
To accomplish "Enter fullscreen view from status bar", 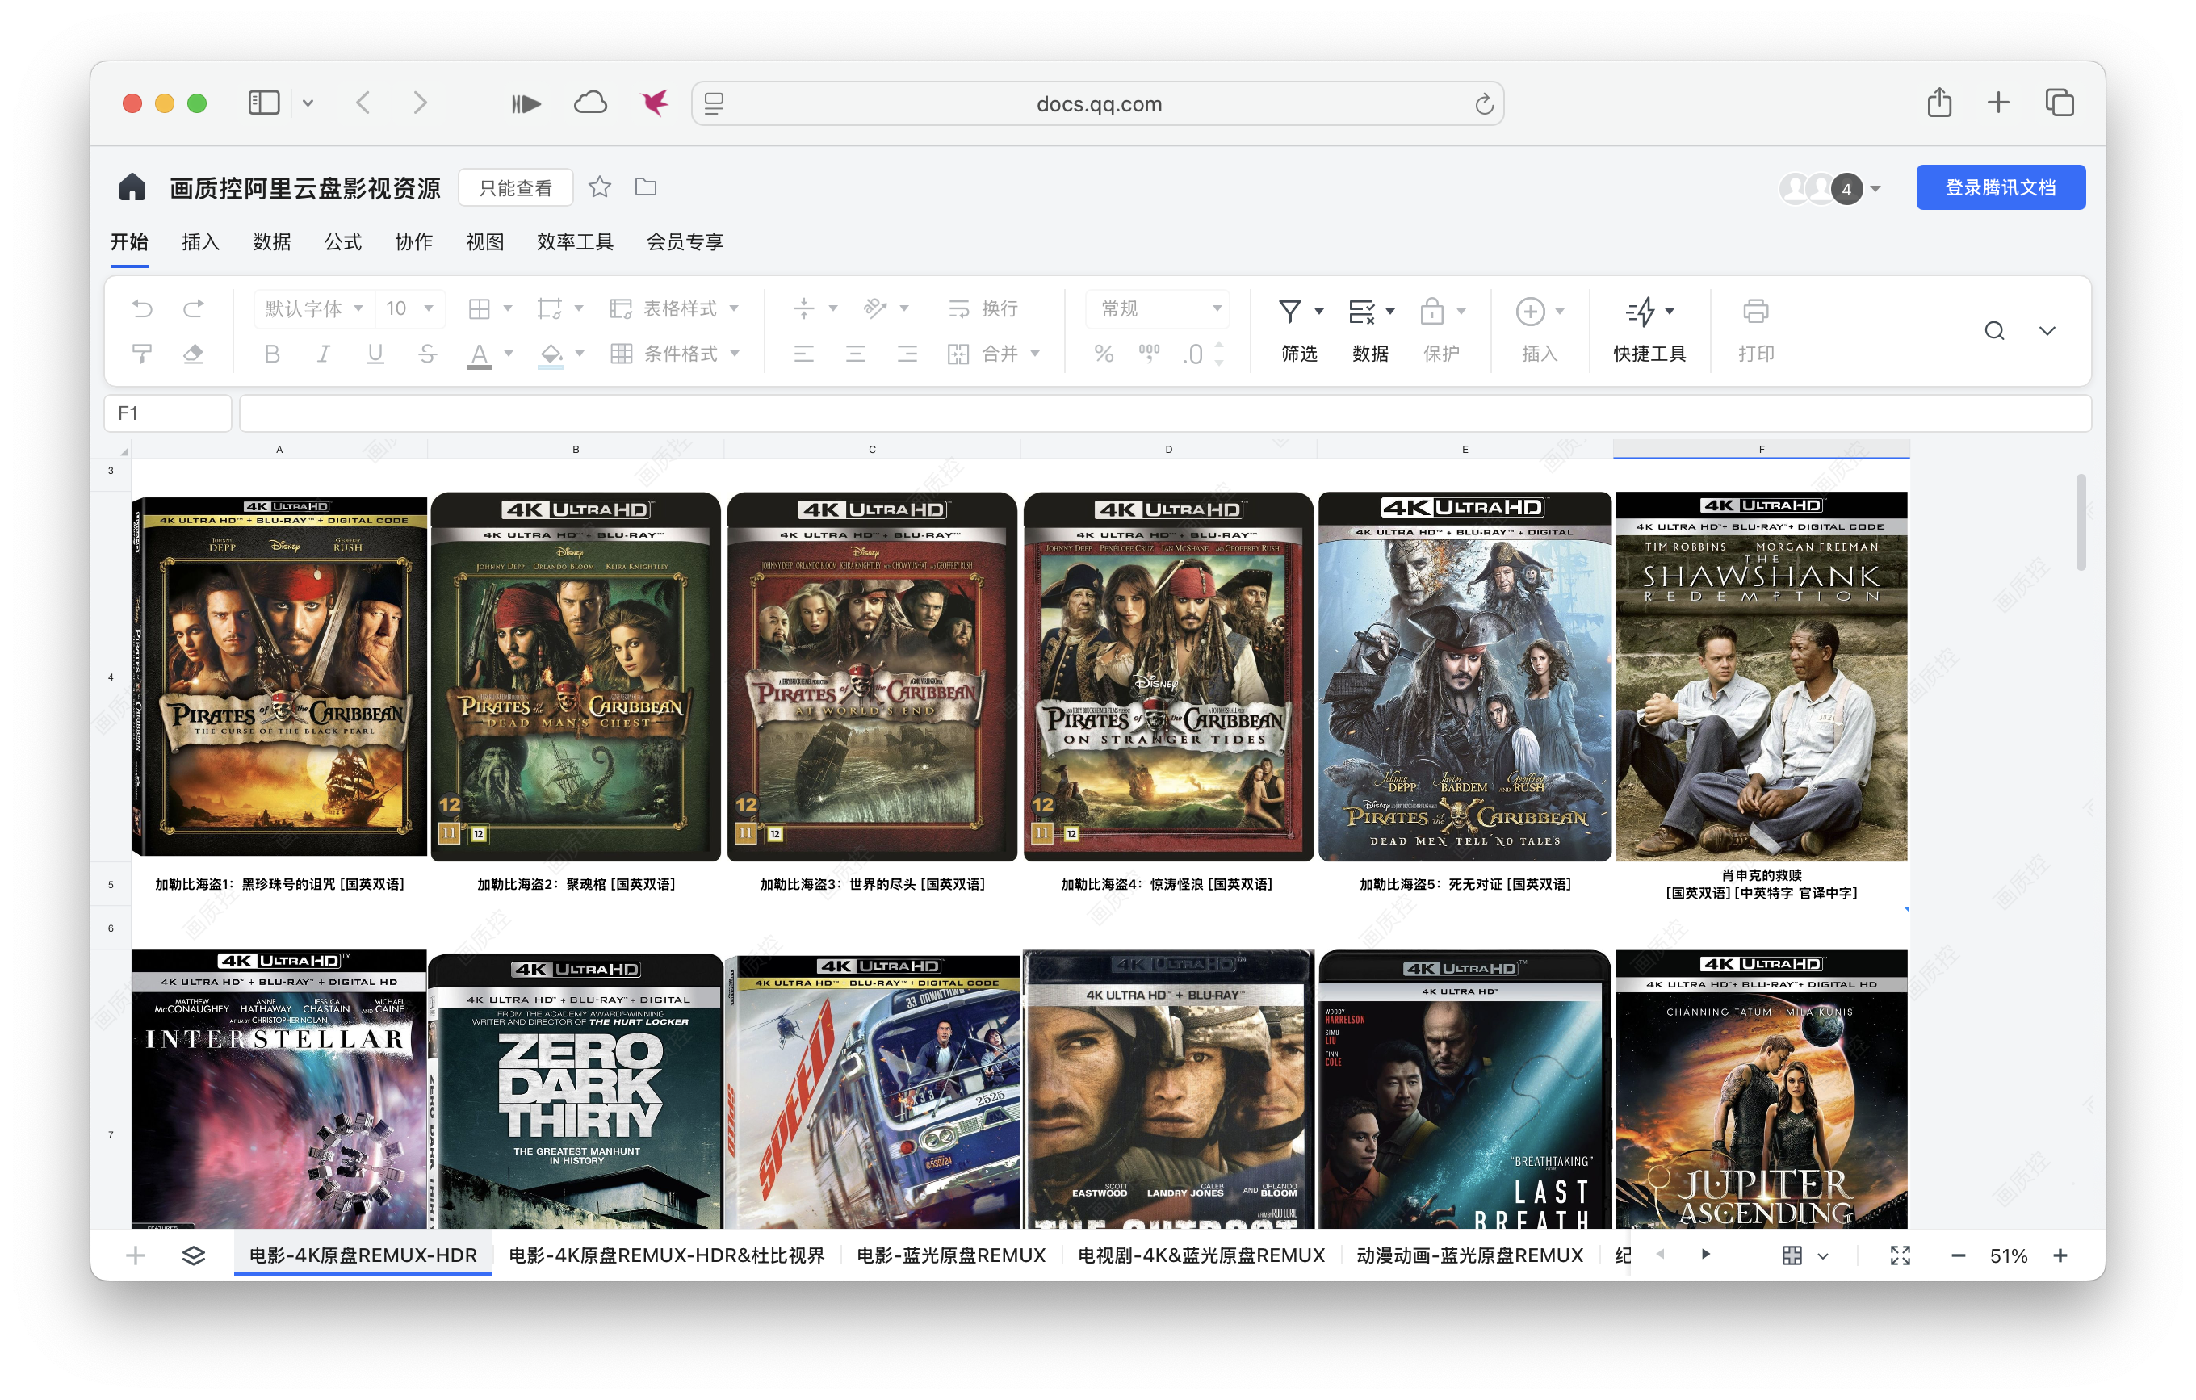I will [1900, 1255].
